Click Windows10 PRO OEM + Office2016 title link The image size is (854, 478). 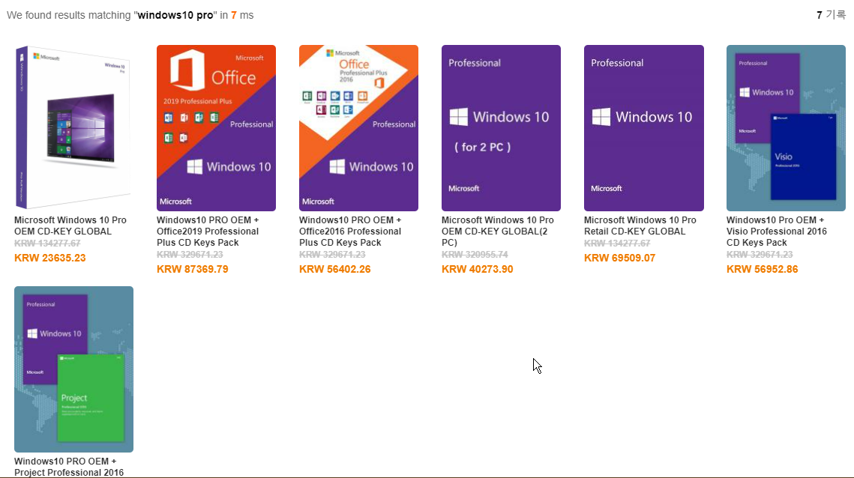click(350, 232)
